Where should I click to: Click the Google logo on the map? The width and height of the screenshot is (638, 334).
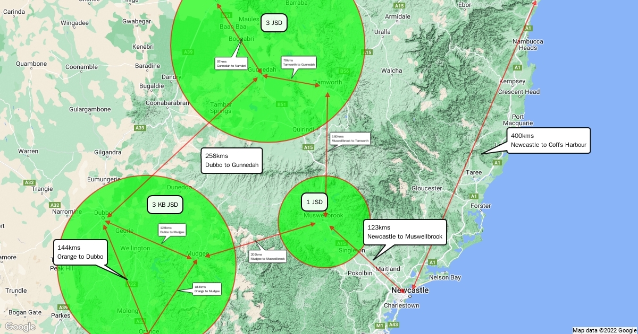click(20, 327)
